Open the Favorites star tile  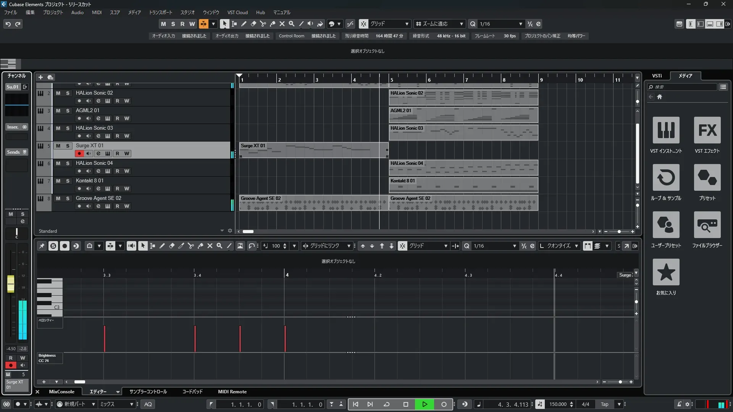click(666, 272)
